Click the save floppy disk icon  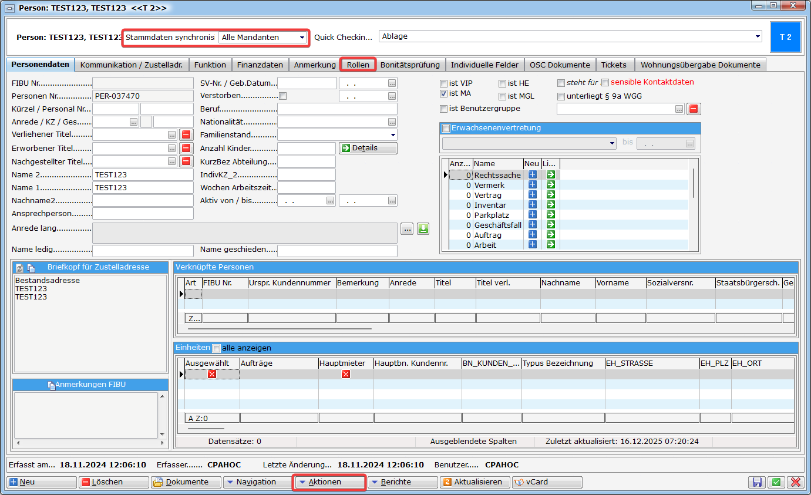(757, 482)
